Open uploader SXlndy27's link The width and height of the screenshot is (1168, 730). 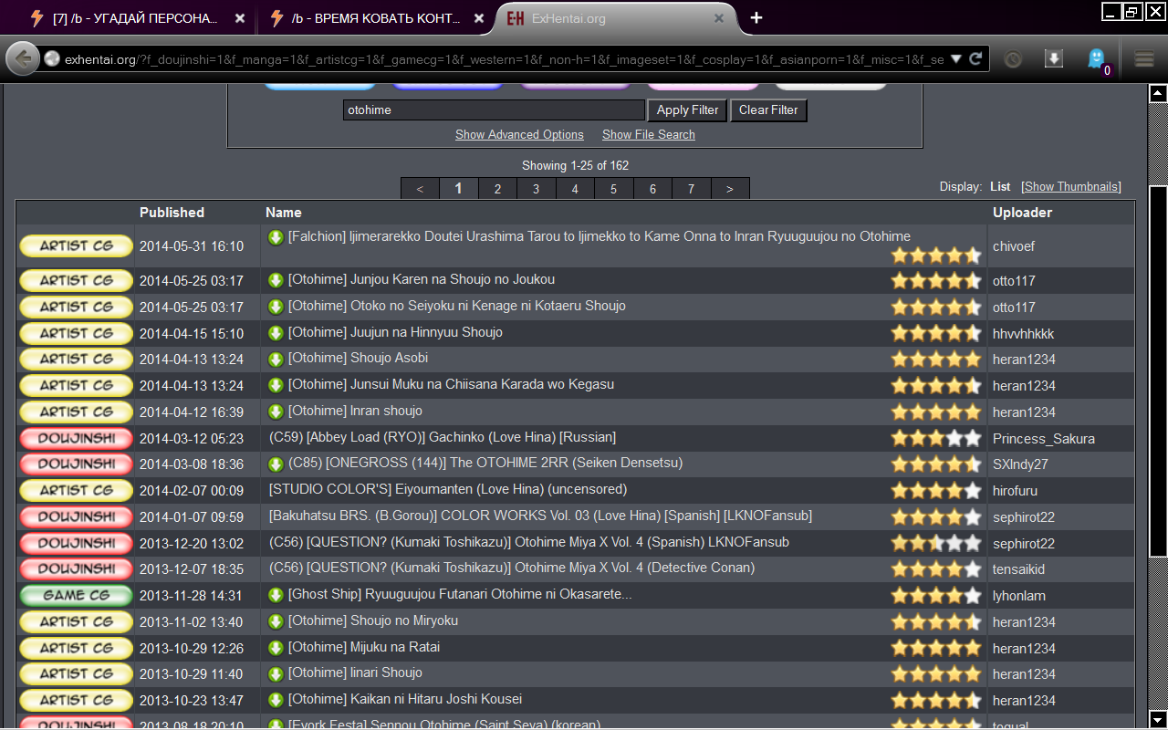coord(1020,464)
